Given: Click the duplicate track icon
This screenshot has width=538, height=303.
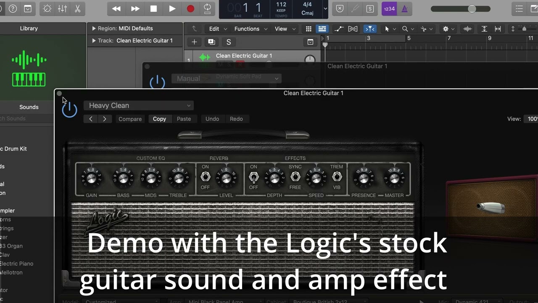Looking at the screenshot, I should (211, 42).
